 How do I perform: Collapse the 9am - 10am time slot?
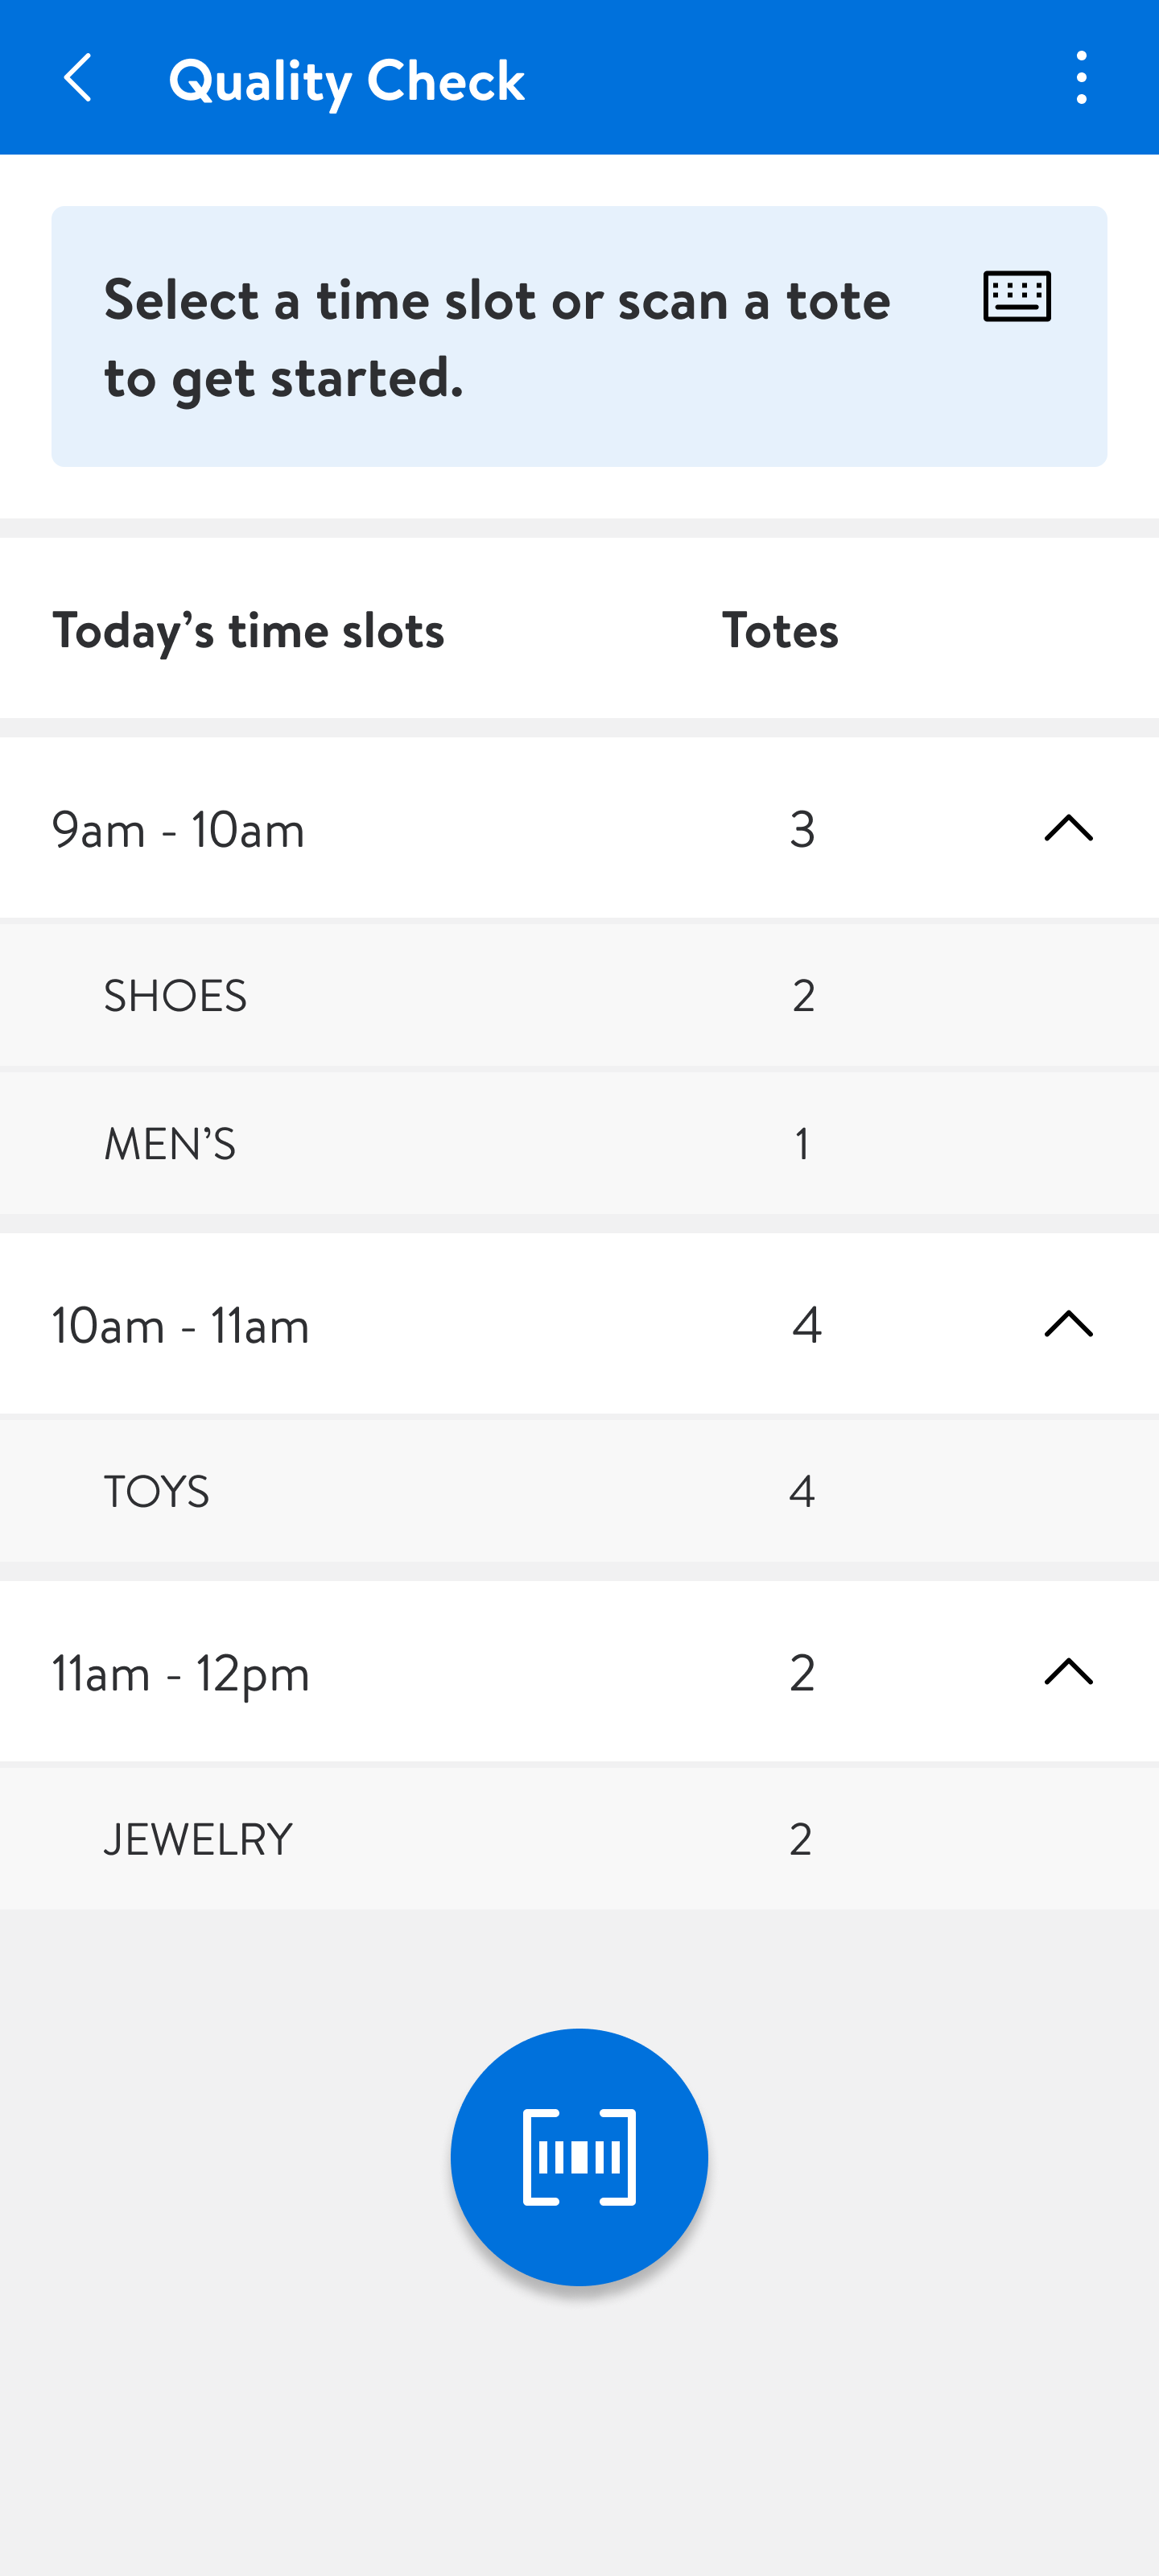(1068, 828)
